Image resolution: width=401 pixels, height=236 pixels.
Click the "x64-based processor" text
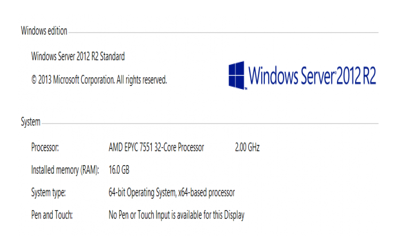click(210, 192)
